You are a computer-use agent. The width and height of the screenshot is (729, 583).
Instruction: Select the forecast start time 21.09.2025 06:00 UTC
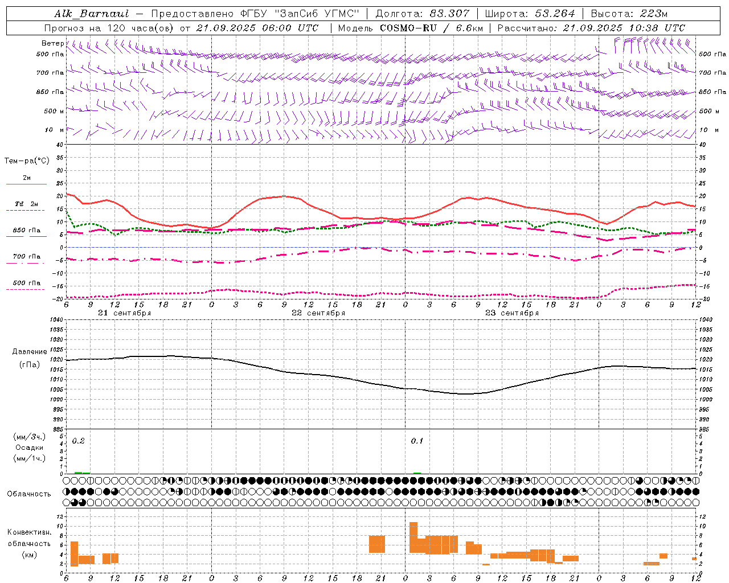257,28
